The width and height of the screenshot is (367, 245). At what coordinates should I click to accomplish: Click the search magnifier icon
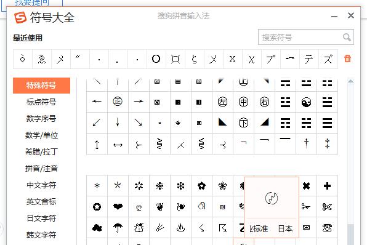[347, 37]
